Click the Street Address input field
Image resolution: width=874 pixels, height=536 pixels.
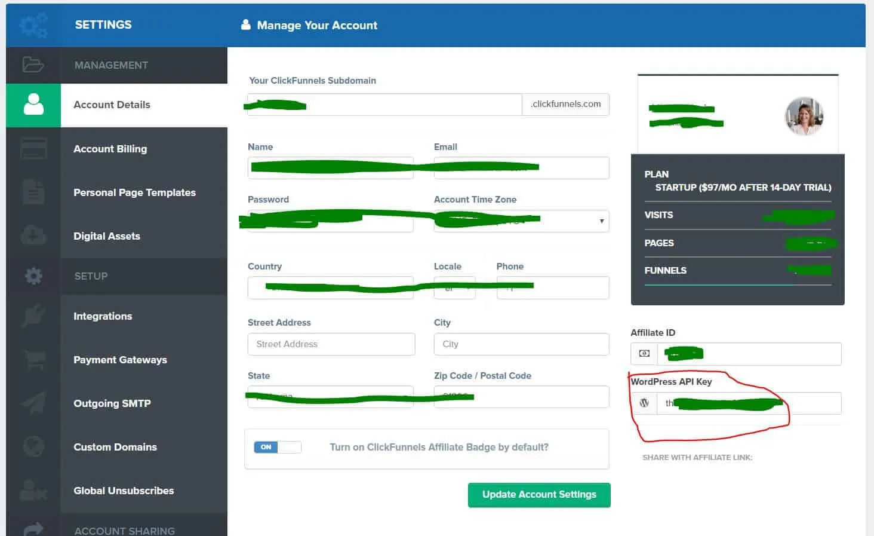tap(331, 344)
